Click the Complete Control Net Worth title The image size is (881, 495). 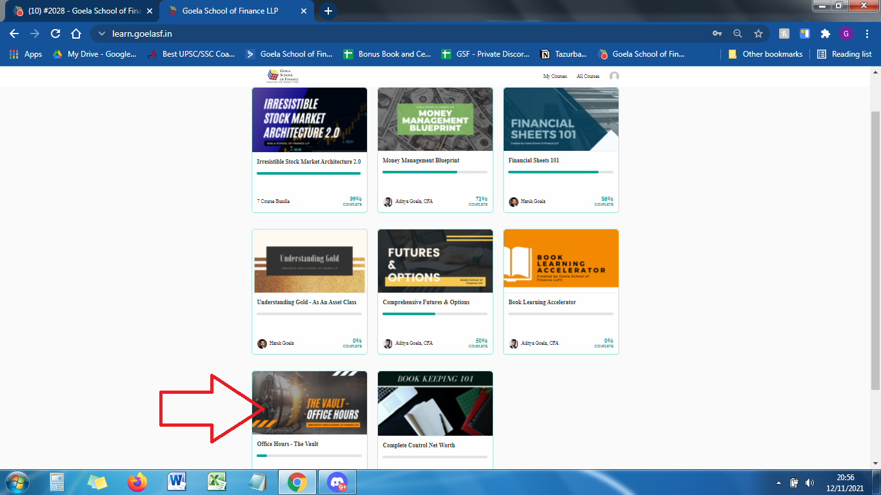click(x=419, y=445)
